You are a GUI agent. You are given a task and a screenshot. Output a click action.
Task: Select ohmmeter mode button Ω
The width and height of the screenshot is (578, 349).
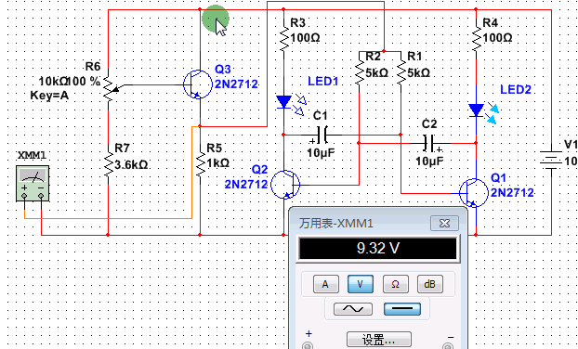(395, 284)
